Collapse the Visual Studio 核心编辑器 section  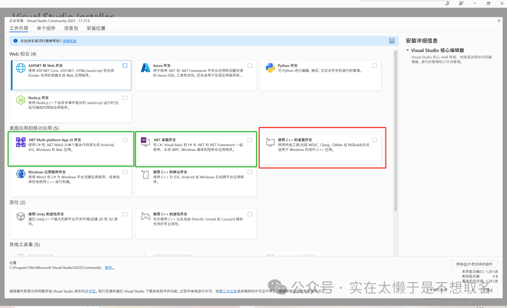408,50
